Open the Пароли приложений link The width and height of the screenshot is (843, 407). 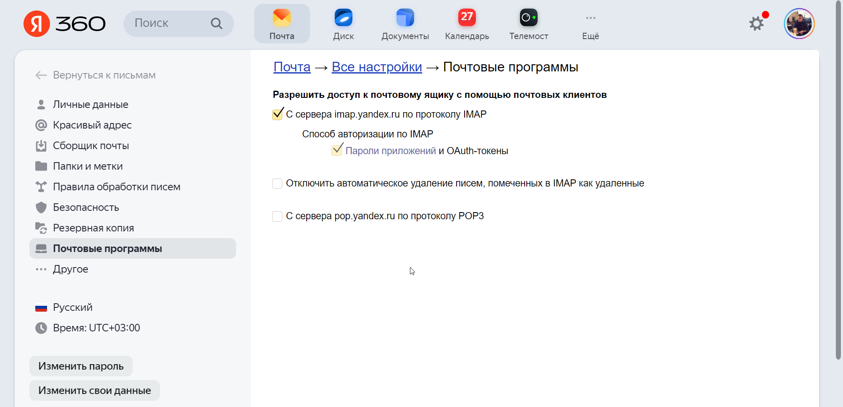(391, 151)
